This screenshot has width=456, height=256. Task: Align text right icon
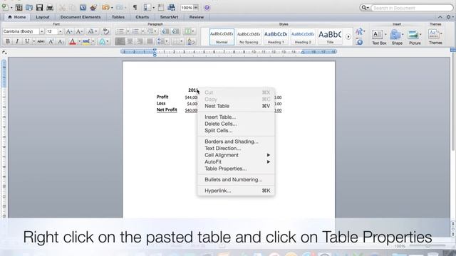coord(140,41)
